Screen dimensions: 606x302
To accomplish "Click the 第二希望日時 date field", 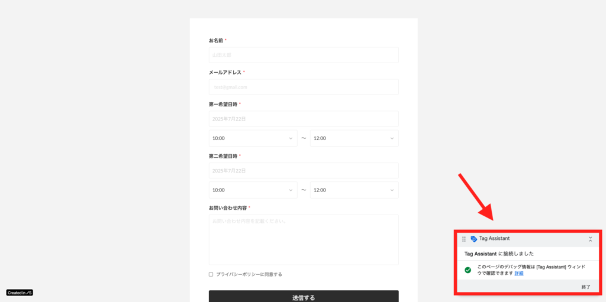I will tap(304, 170).
